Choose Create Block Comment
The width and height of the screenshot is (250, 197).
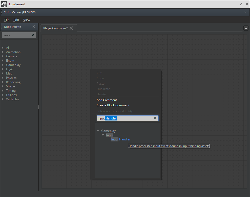coord(113,105)
